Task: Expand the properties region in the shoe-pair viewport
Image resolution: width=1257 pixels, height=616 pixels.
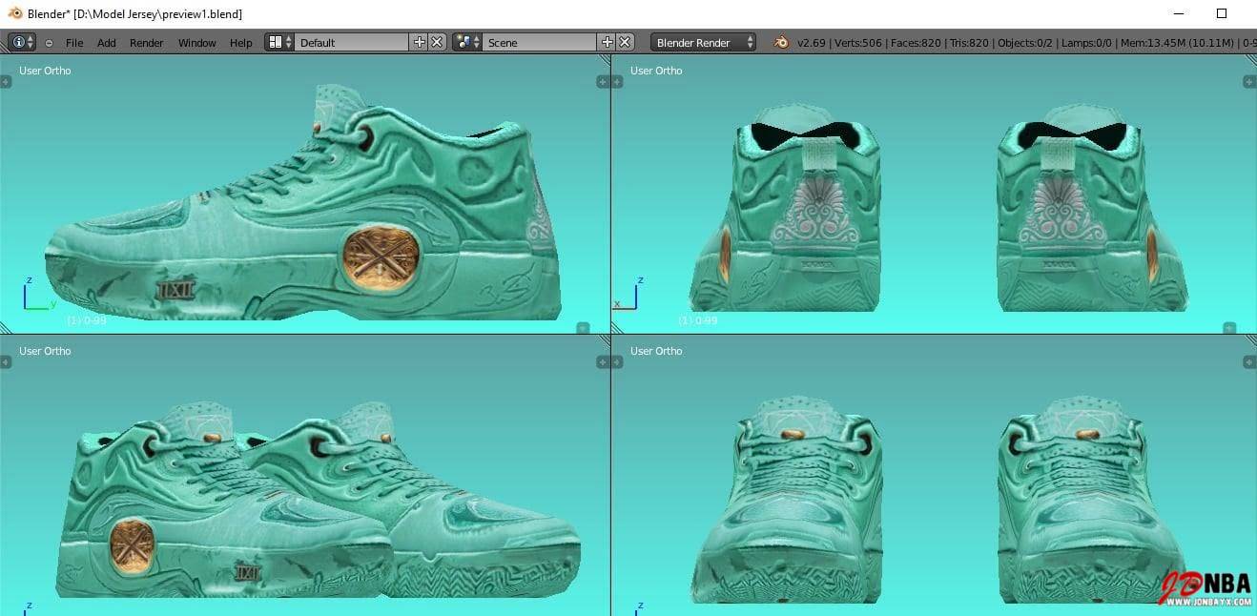Action: [x=603, y=362]
